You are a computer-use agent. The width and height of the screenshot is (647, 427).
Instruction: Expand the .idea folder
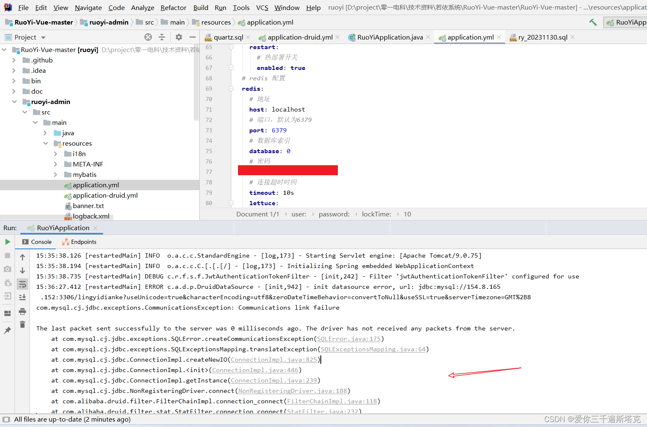[x=14, y=70]
